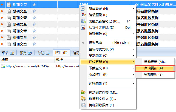Open 新建题录 (N) submenu
This screenshot has height=112, width=176.
(x=108, y=9)
